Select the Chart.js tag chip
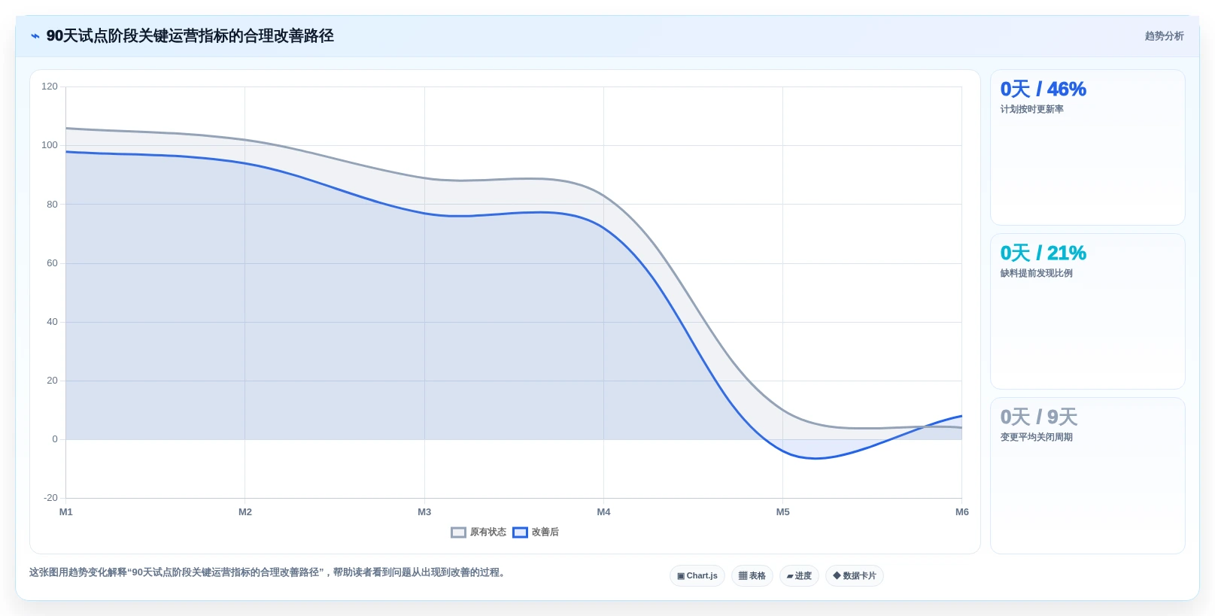The width and height of the screenshot is (1215, 616). coord(697,576)
